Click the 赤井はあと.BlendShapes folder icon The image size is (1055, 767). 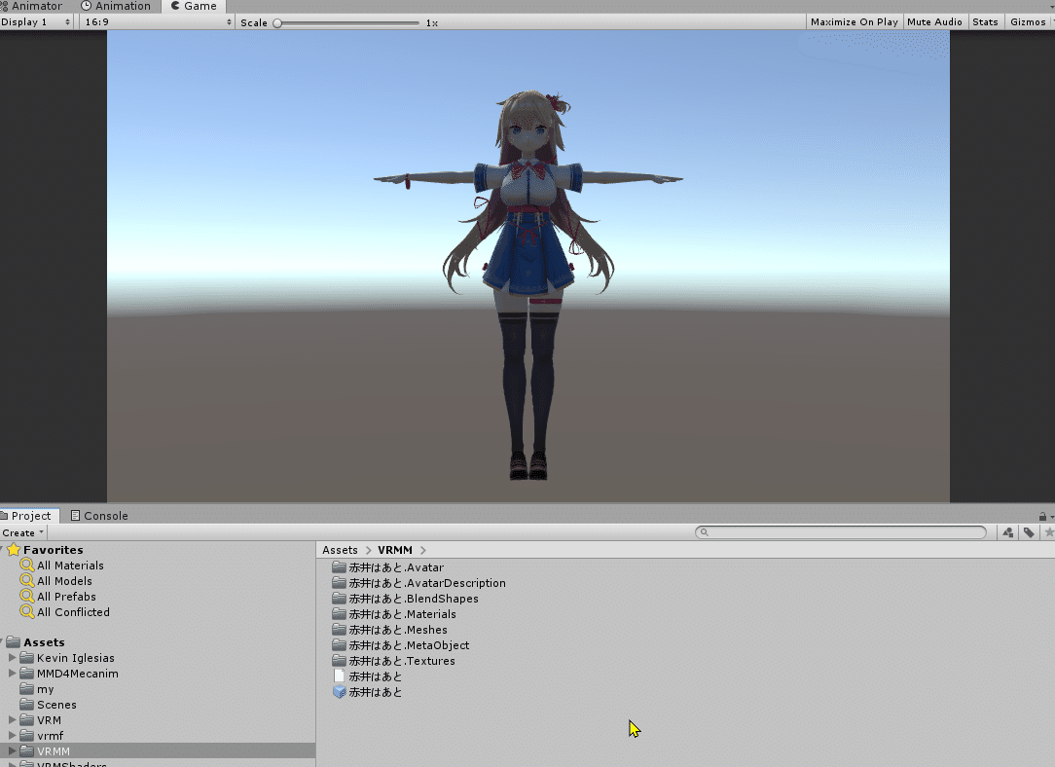point(339,599)
